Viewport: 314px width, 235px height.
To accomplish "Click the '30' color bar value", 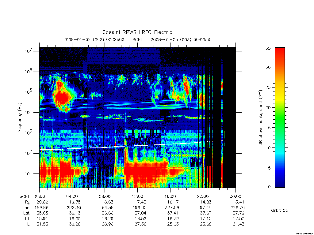I will coord(268,67).
